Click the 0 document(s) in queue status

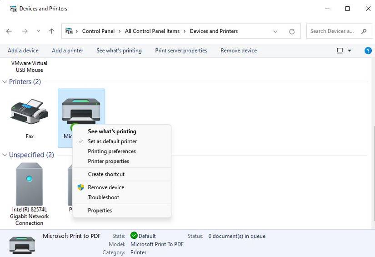pos(237,236)
